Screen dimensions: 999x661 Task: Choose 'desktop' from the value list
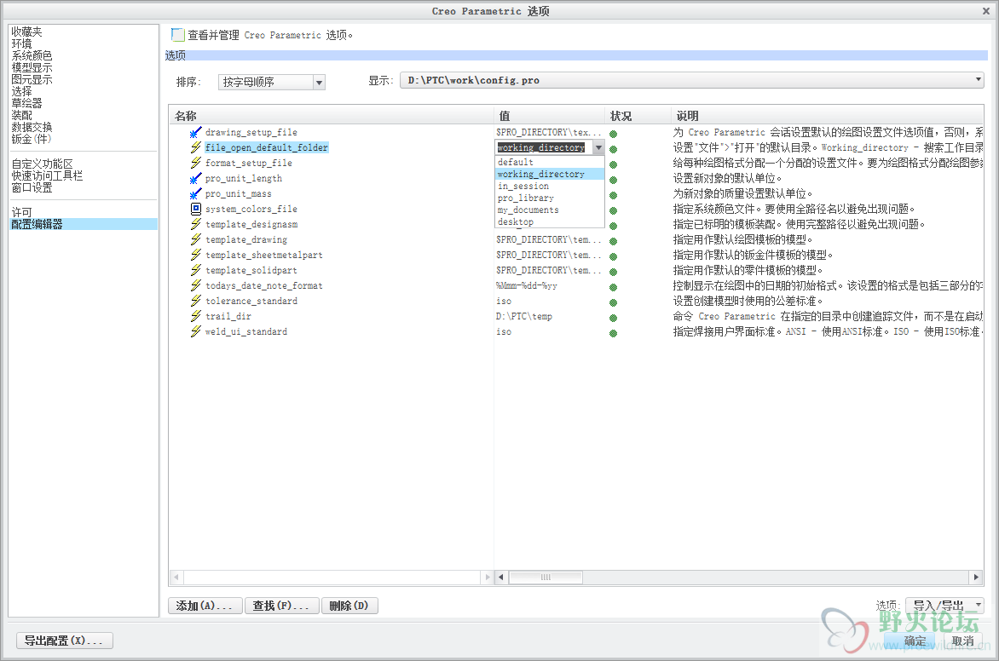coord(549,221)
